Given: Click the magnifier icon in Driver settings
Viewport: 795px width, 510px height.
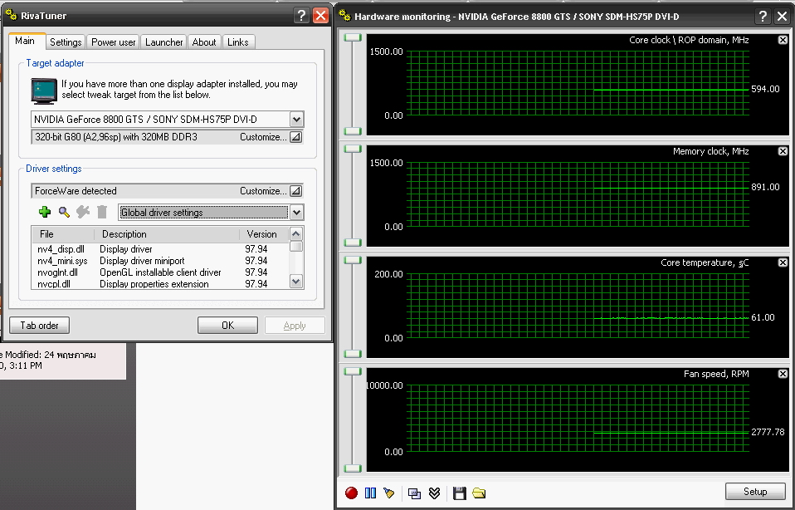Looking at the screenshot, I should 64,212.
